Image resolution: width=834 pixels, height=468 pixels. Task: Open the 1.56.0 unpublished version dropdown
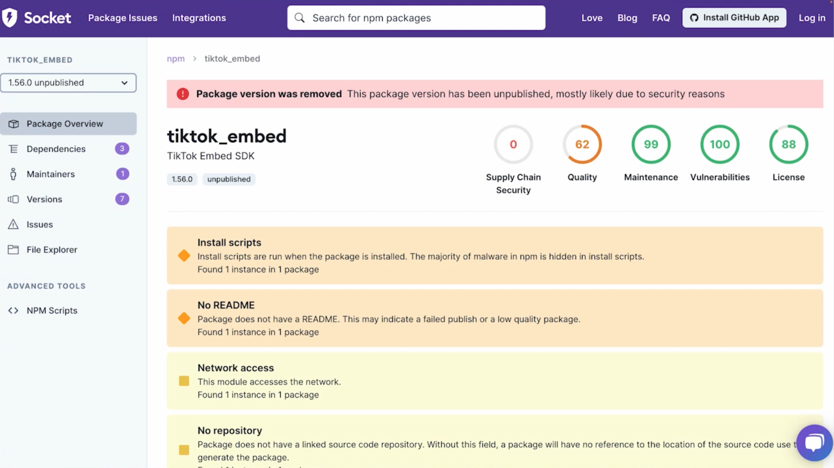[x=68, y=83]
